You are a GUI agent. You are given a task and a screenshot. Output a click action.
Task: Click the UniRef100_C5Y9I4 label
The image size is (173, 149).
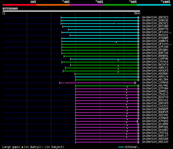155,62
